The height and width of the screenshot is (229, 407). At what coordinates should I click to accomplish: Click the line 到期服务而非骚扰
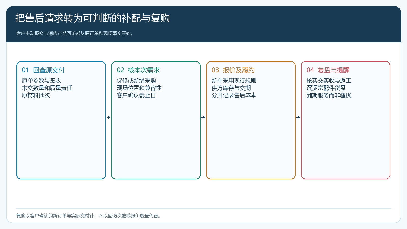pos(329,95)
